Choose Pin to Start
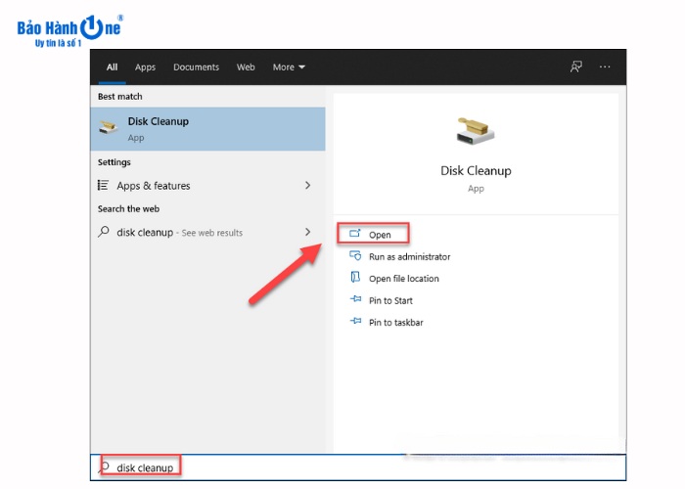Screen dimensions: 685x489 click(390, 300)
